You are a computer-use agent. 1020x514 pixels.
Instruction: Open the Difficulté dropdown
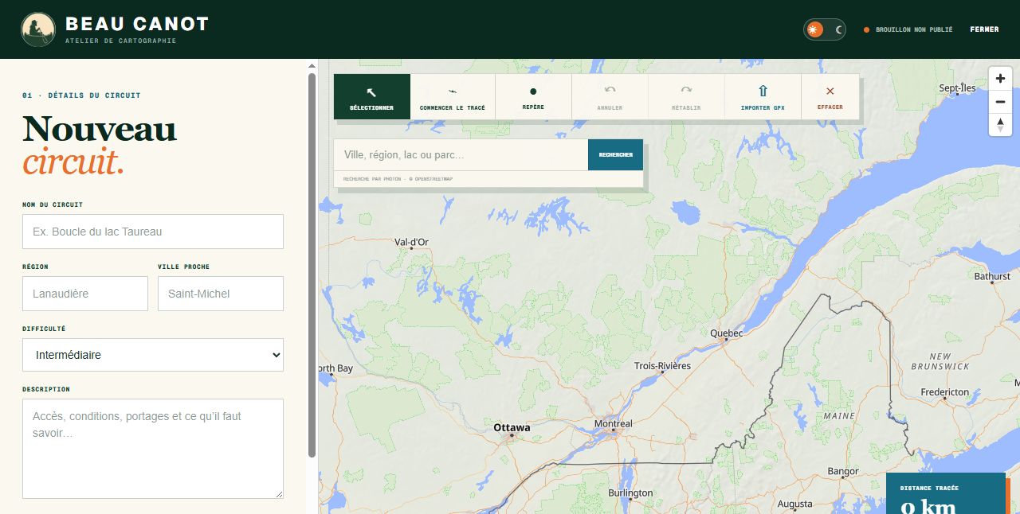[153, 355]
